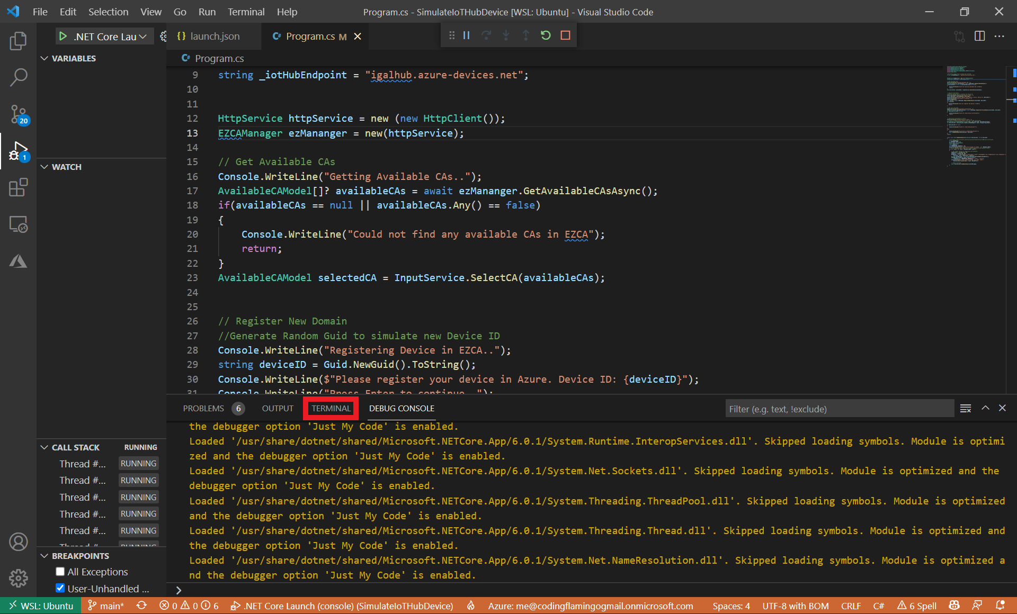
Task: Open notifications bell in status bar
Action: click(x=1000, y=606)
